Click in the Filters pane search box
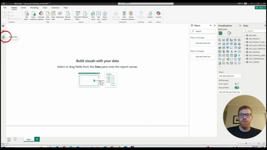The image size is (267, 150). pos(203,31)
